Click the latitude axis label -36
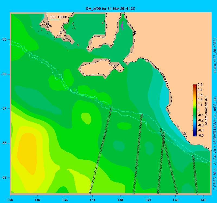217x203 pixels. click(4, 74)
